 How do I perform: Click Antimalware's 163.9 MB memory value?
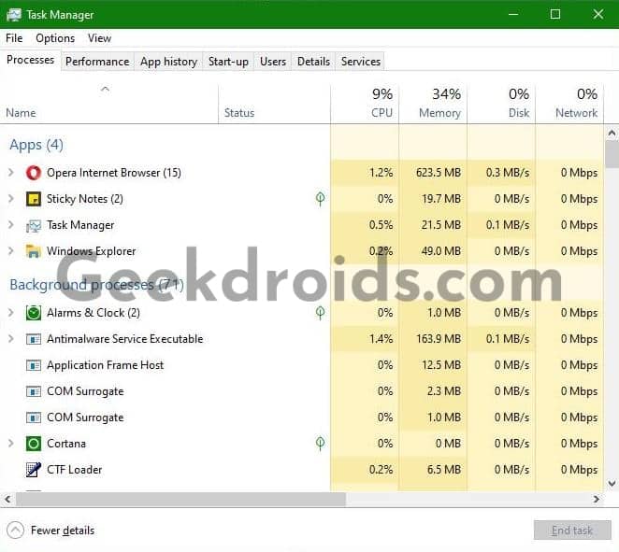tap(439, 339)
